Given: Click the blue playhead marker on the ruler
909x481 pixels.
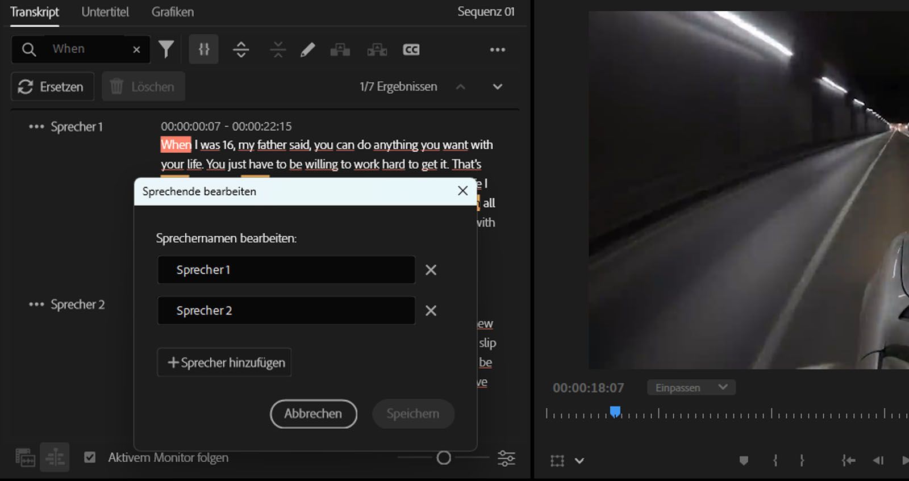Looking at the screenshot, I should coord(615,411).
